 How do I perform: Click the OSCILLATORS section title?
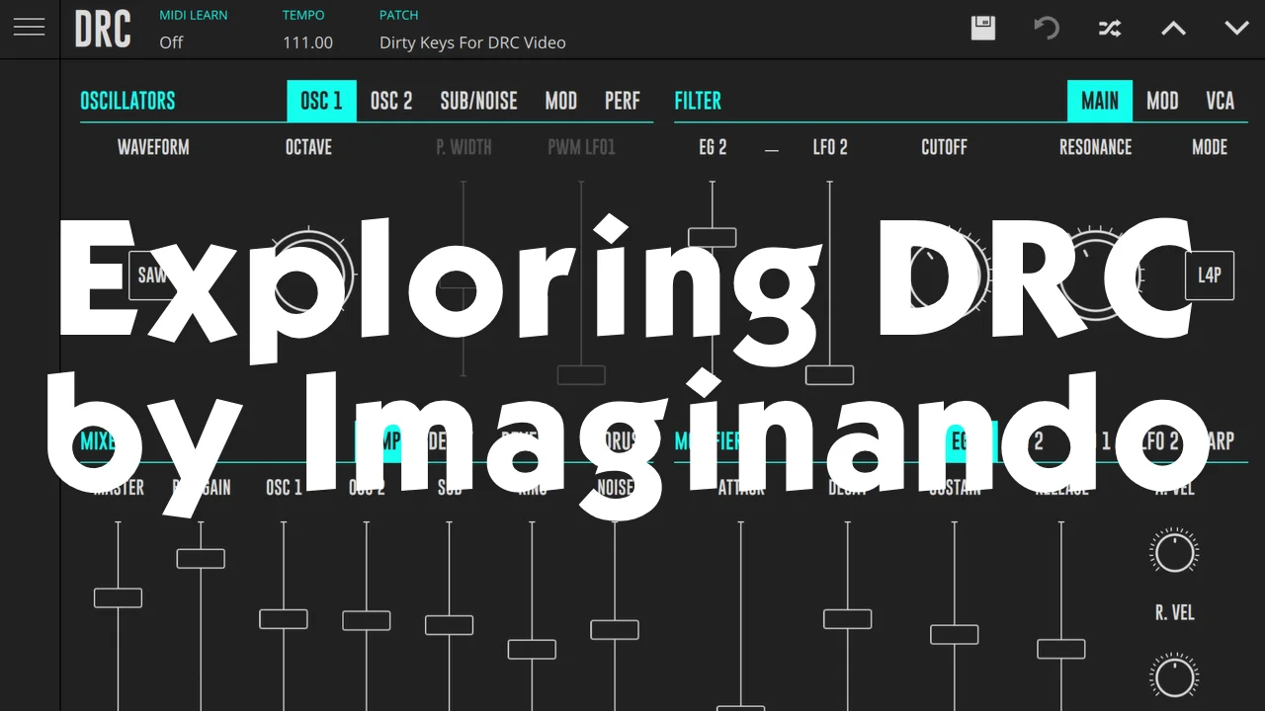click(127, 101)
